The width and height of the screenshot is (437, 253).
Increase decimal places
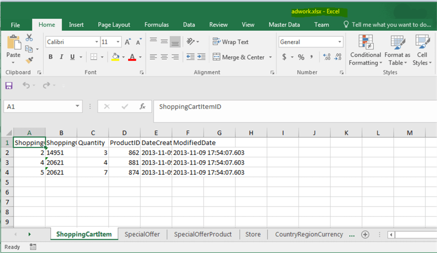pyautogui.click(x=327, y=57)
